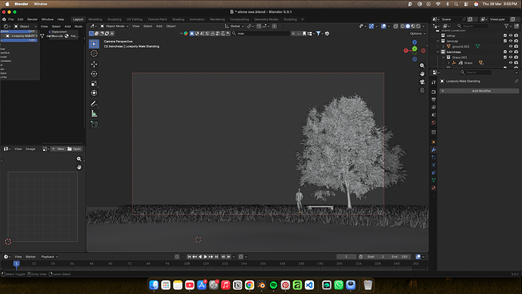Open the Render menu

coord(33,20)
